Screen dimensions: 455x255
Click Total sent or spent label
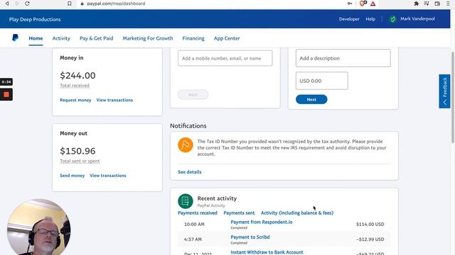tap(80, 161)
